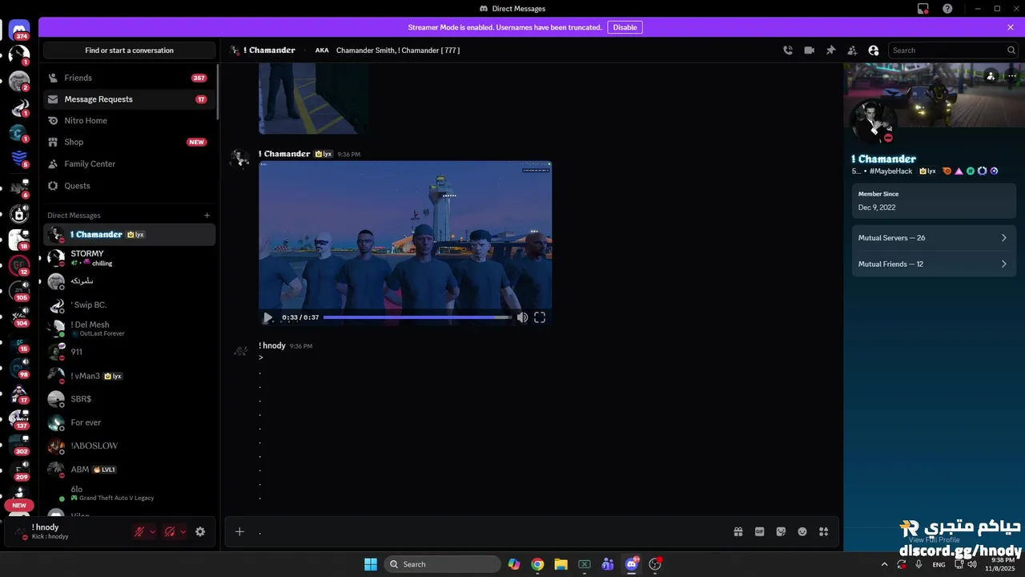Unmute the microphone
The width and height of the screenshot is (1025, 577).
139,531
